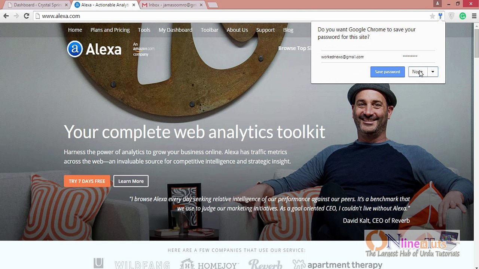Click the Learn More button

click(131, 181)
